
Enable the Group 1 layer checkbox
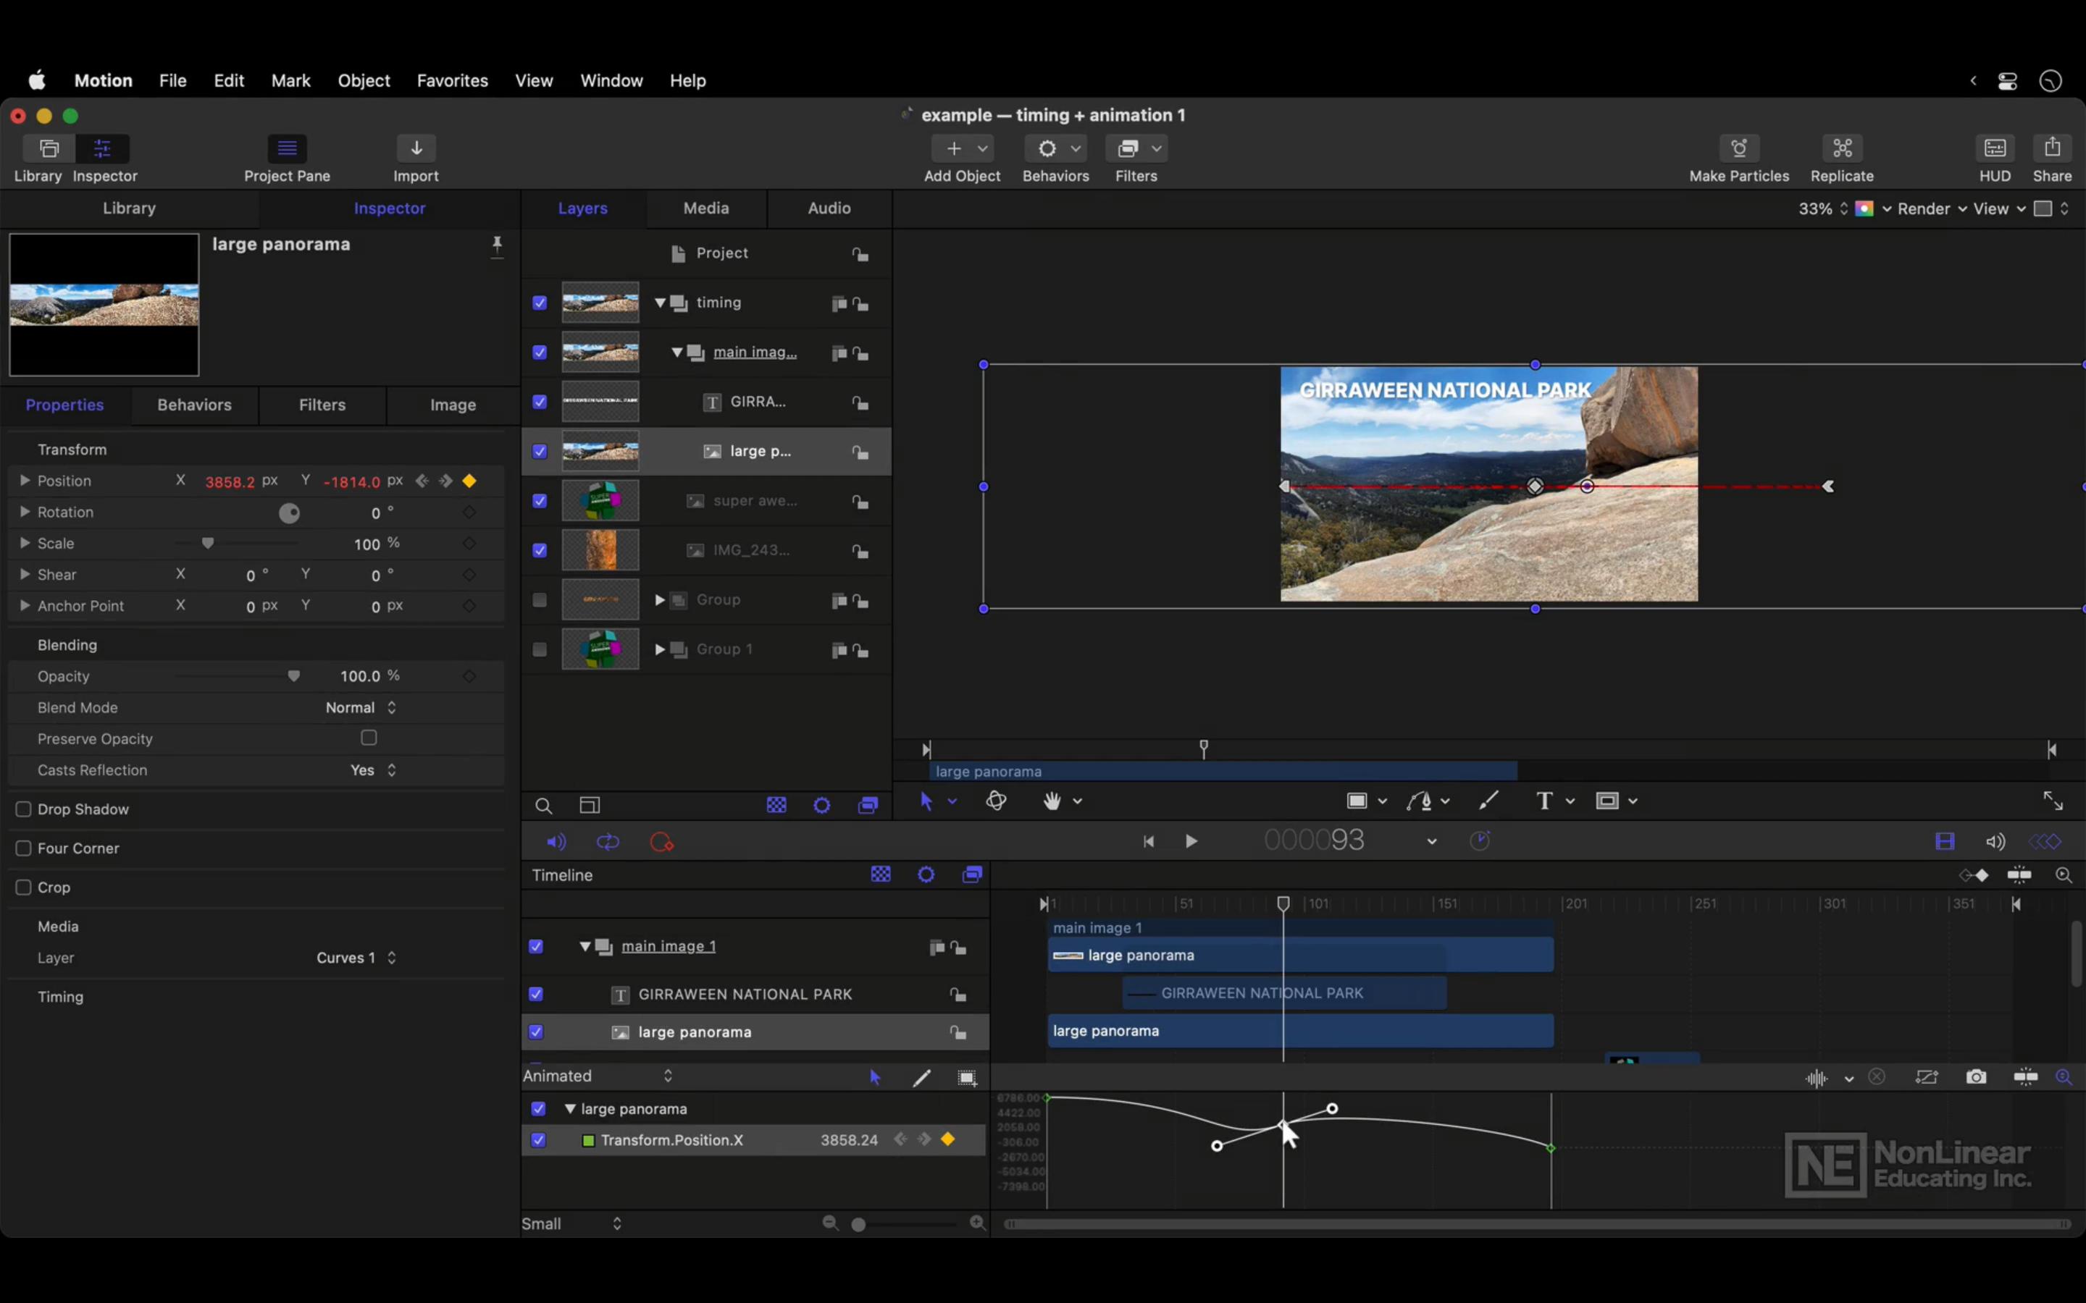point(540,650)
